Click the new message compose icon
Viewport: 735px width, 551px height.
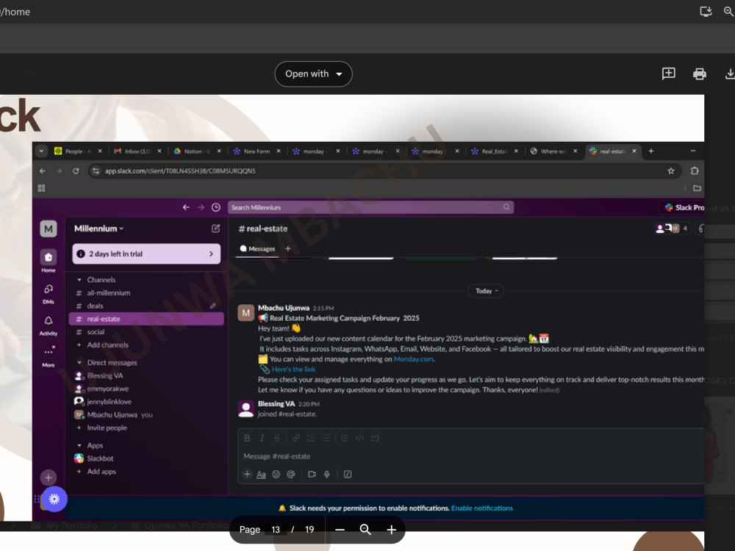coord(215,228)
